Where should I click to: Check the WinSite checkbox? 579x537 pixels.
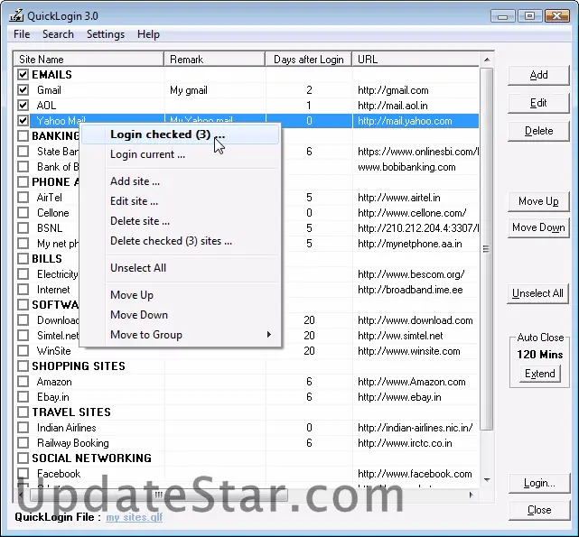coord(23,350)
